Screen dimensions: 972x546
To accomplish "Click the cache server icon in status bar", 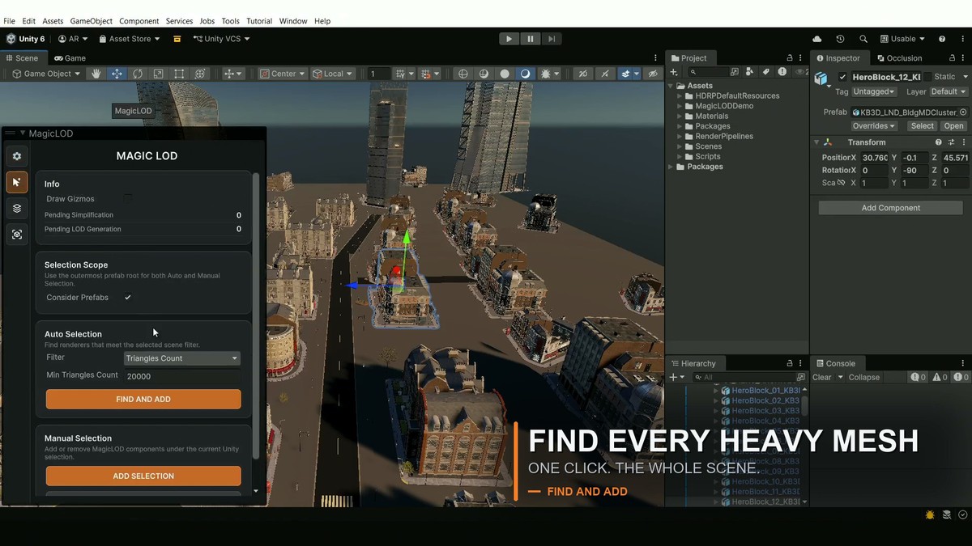I will point(947,514).
